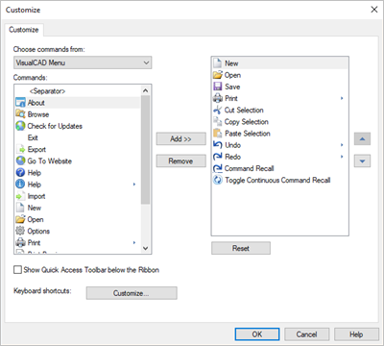The width and height of the screenshot is (384, 346).
Task: Confirm with the OK button
Action: point(257,334)
